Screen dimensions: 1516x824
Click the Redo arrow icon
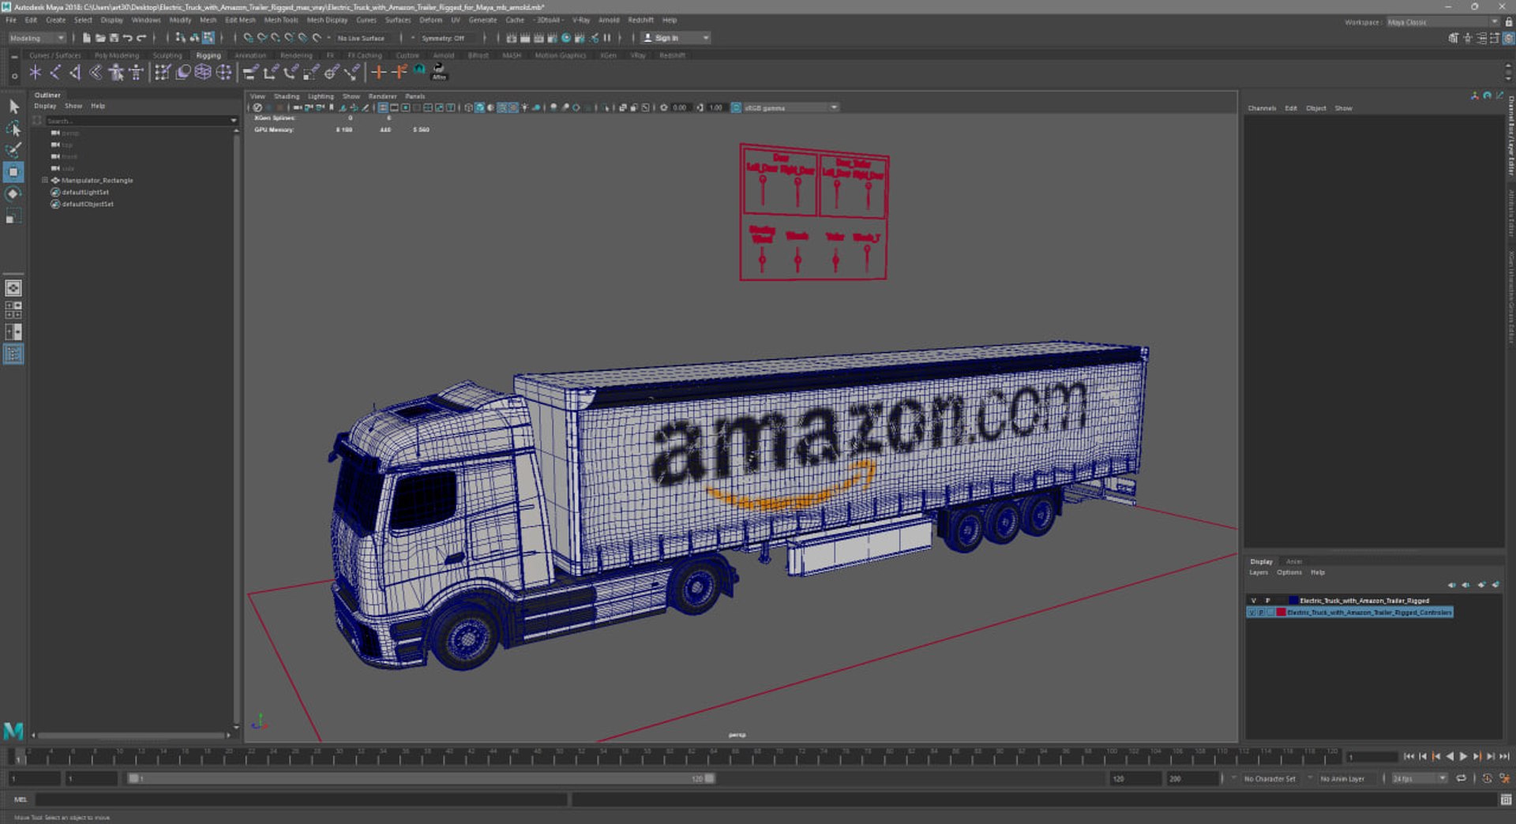tap(141, 38)
